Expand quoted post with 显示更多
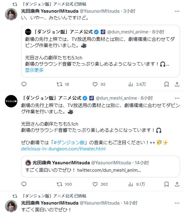This screenshot has width=185, height=216. point(34,70)
